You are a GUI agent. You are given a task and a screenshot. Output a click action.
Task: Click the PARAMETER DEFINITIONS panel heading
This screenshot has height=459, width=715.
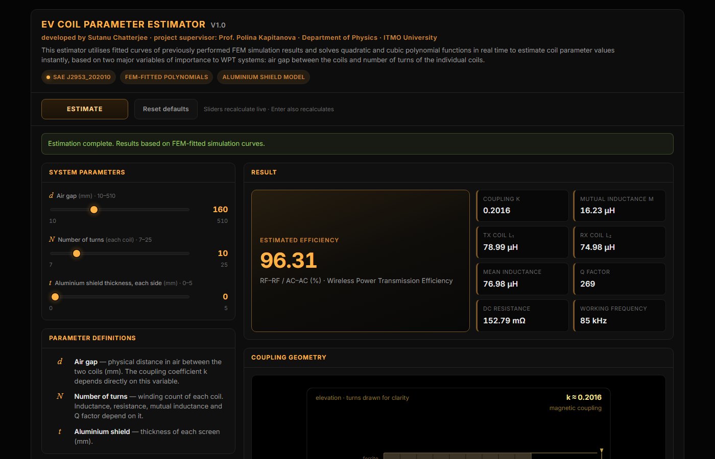coord(92,338)
